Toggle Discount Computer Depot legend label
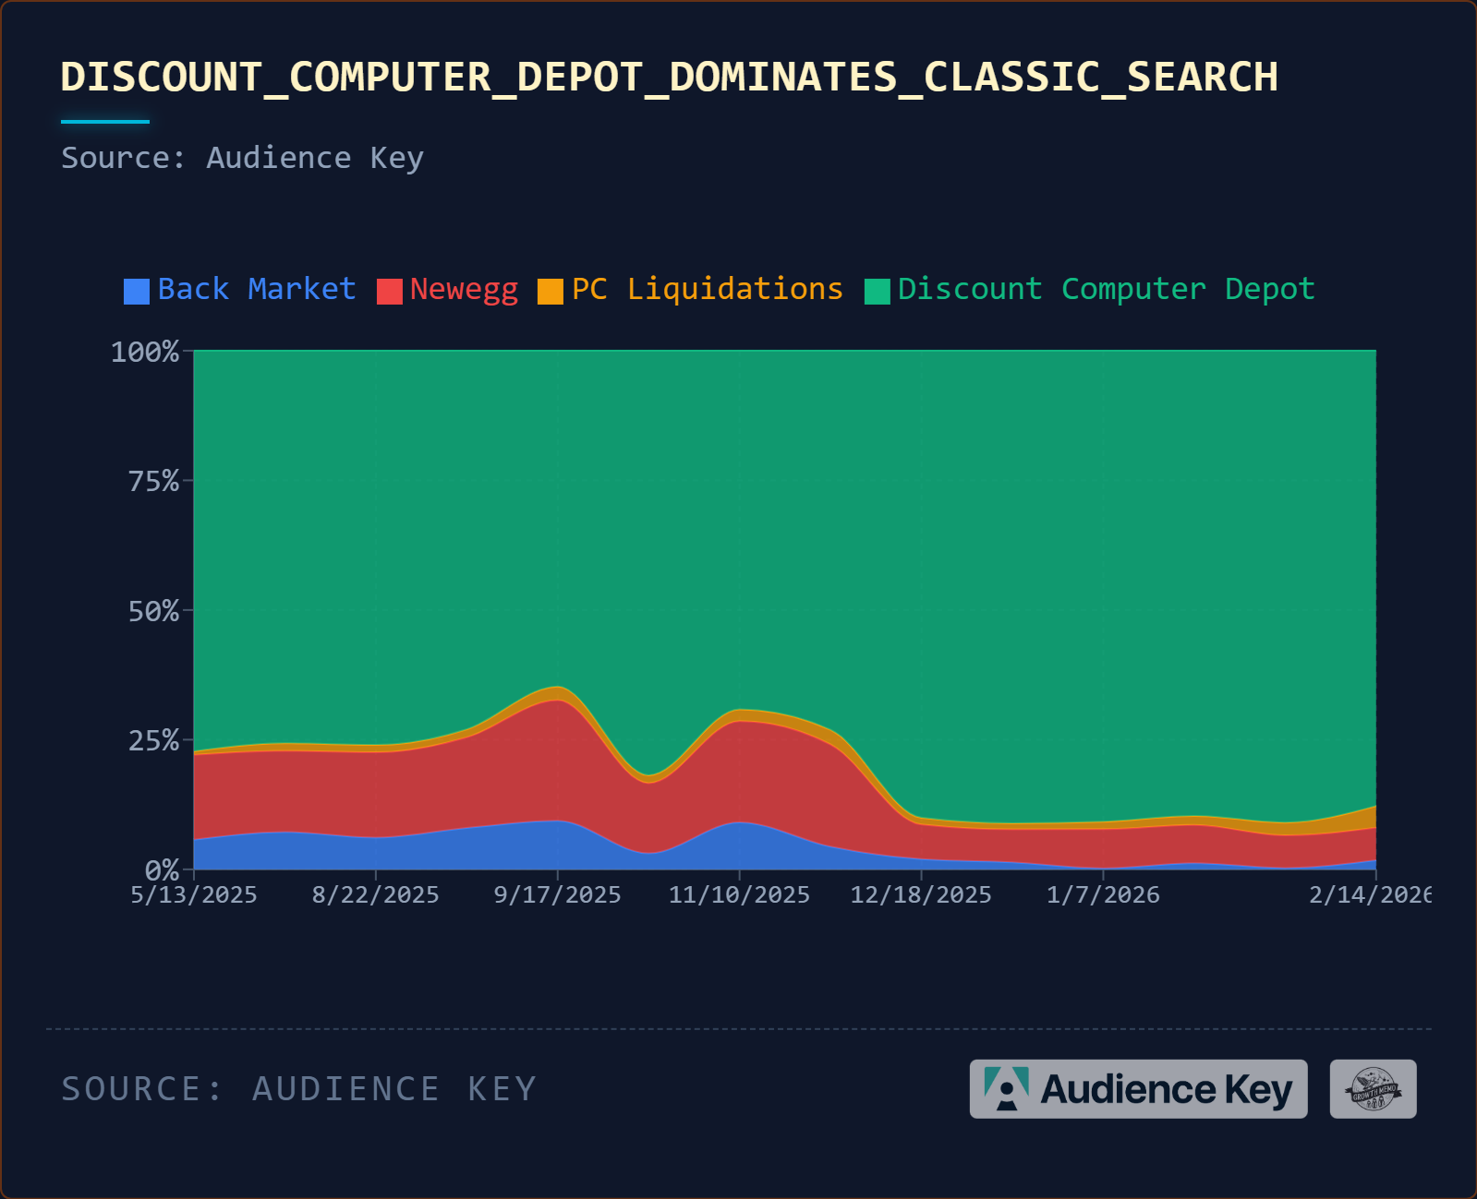The width and height of the screenshot is (1477, 1199). click(x=1106, y=289)
